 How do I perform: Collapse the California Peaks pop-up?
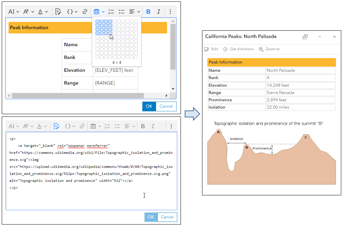(x=320, y=37)
